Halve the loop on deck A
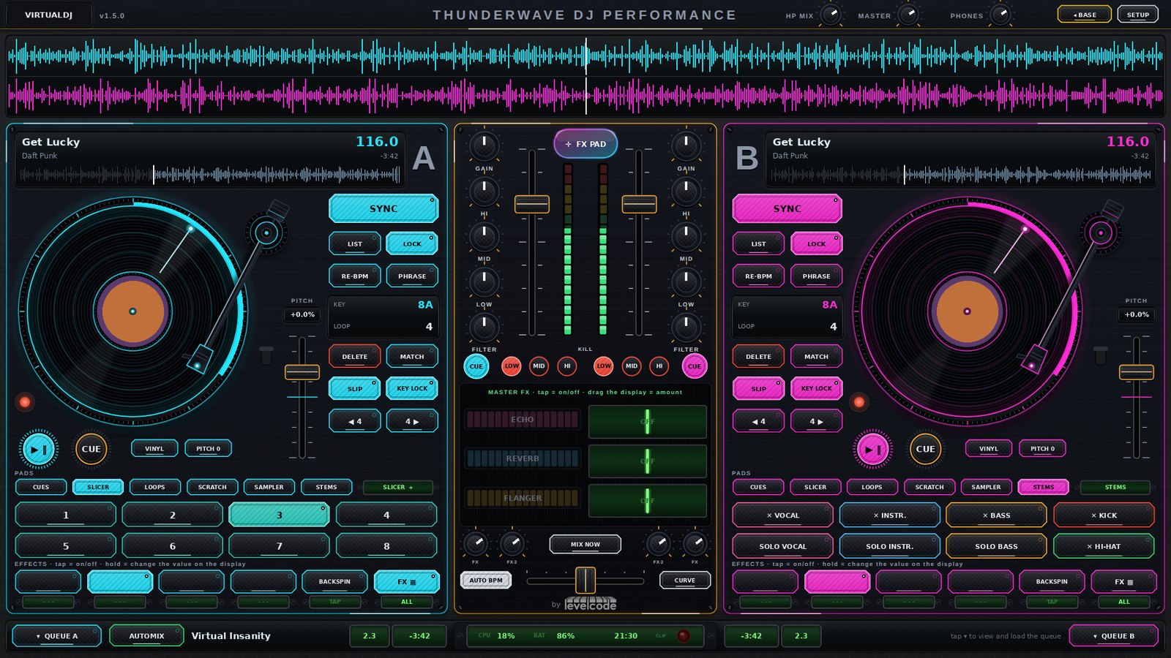 [355, 421]
